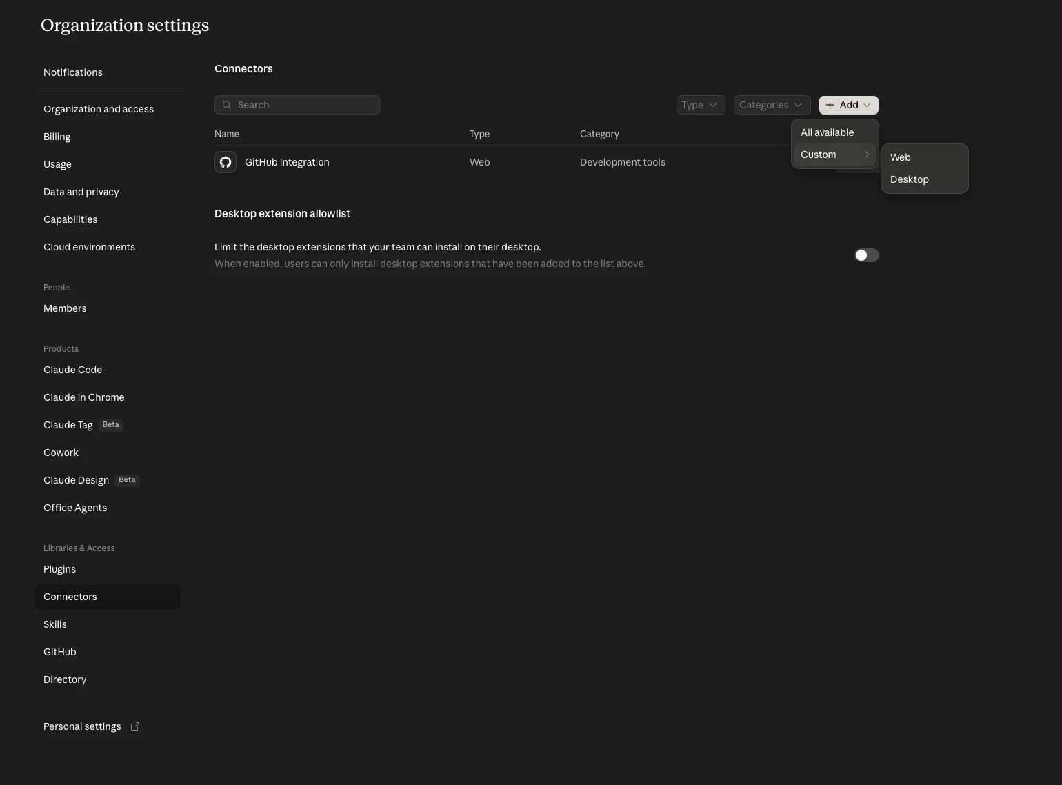Click the Category column header
Image resolution: width=1062 pixels, height=785 pixels.
click(x=599, y=134)
